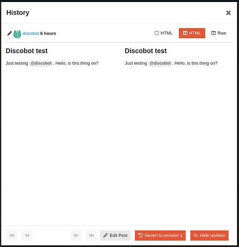This screenshot has width=239, height=247.
Task: Jump to the first revision
Action: (x=12, y=235)
